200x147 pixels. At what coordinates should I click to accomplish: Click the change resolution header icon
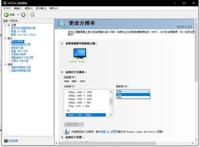[62, 24]
